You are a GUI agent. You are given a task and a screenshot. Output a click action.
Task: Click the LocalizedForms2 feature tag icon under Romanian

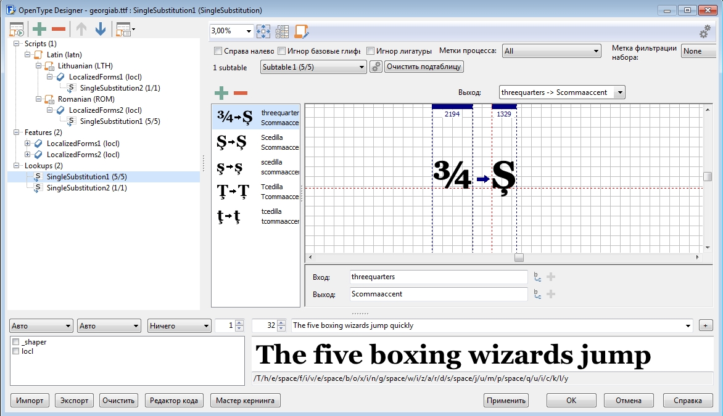click(60, 110)
